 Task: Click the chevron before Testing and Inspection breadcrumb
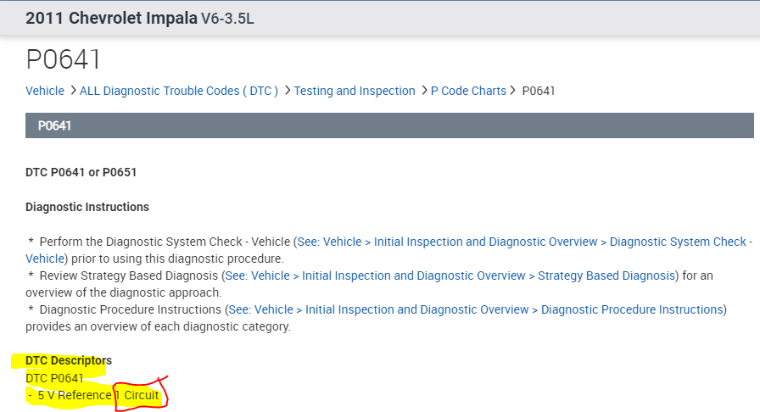(x=288, y=90)
